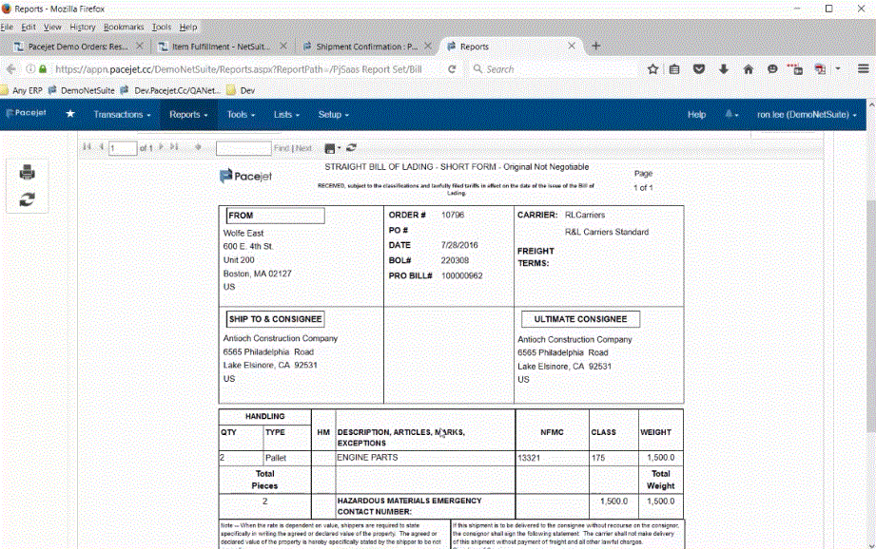
Task: Open export format save dropdown
Action: pos(332,148)
